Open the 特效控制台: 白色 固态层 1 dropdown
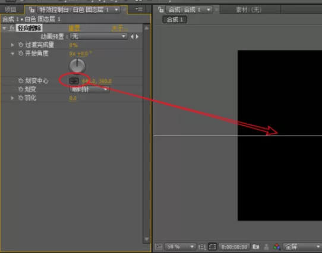Image resolution: width=322 pixels, height=253 pixels. click(x=79, y=10)
